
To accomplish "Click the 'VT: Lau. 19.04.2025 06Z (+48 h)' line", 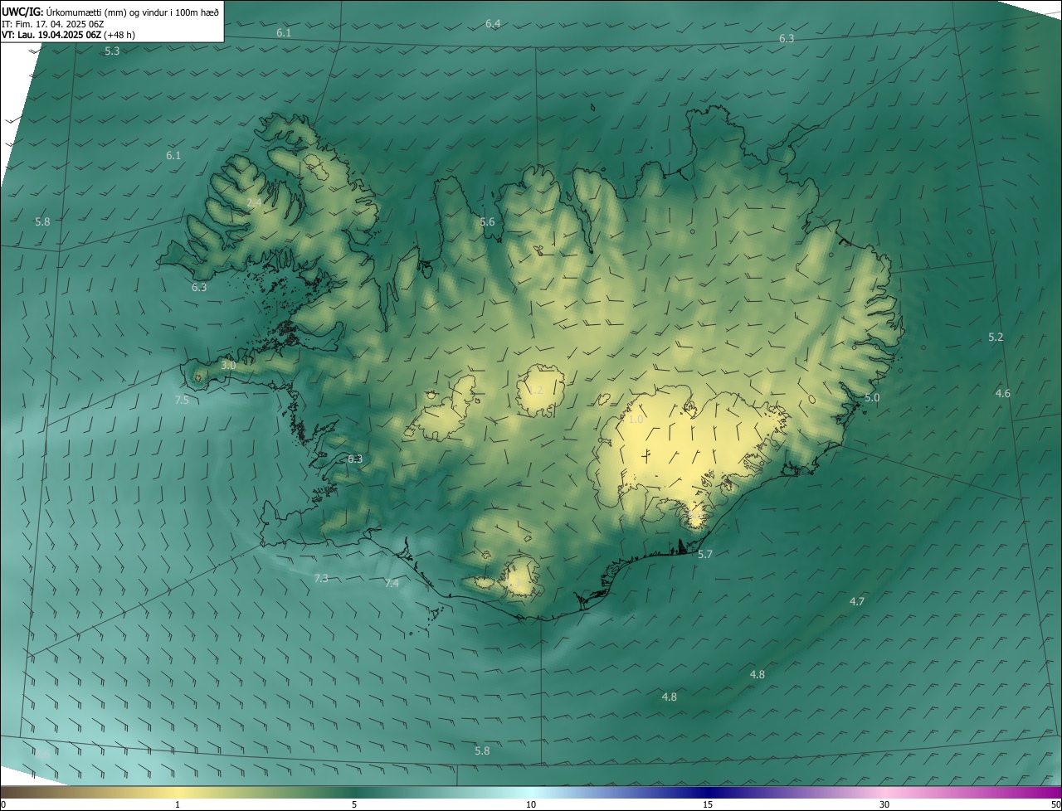I will pos(68,35).
